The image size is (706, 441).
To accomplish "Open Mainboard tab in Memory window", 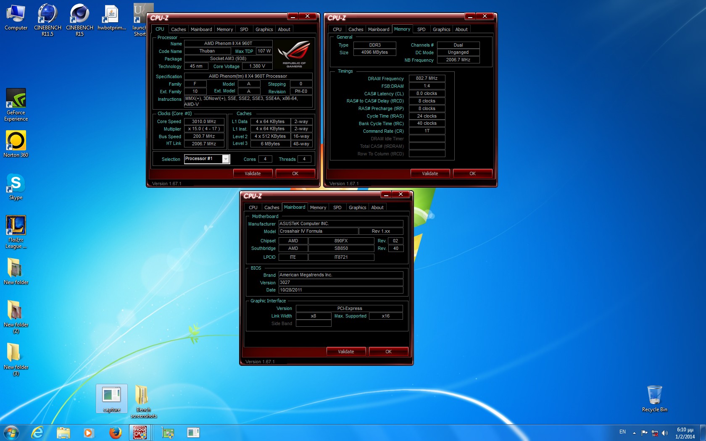I will click(x=379, y=29).
